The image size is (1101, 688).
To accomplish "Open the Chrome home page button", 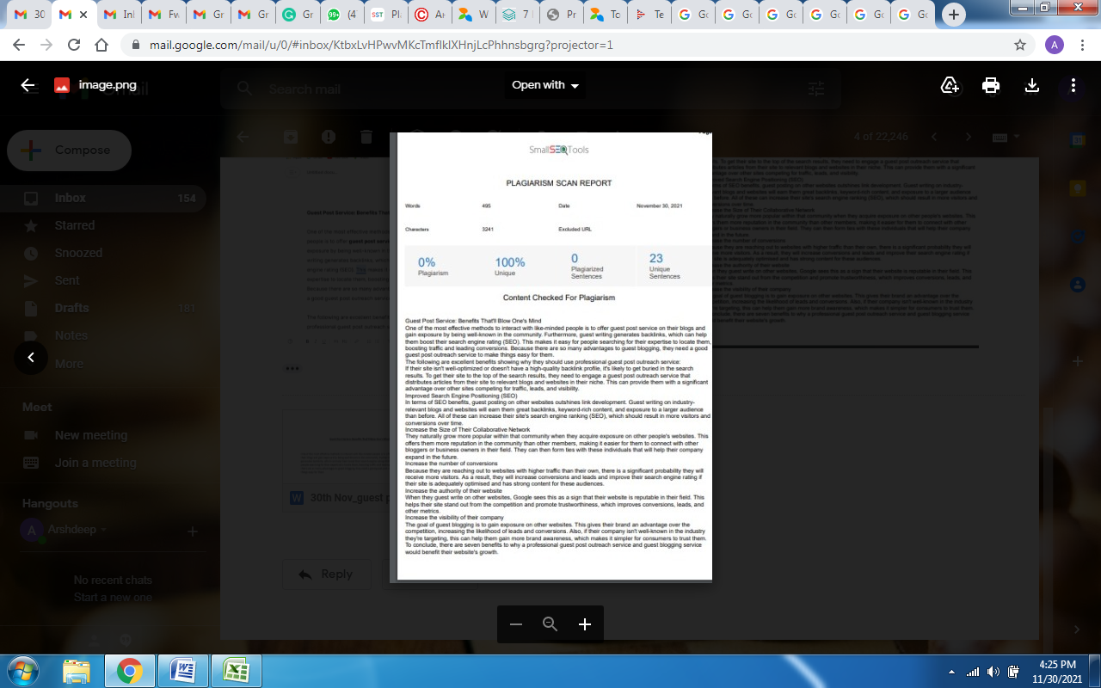I will click(x=101, y=45).
